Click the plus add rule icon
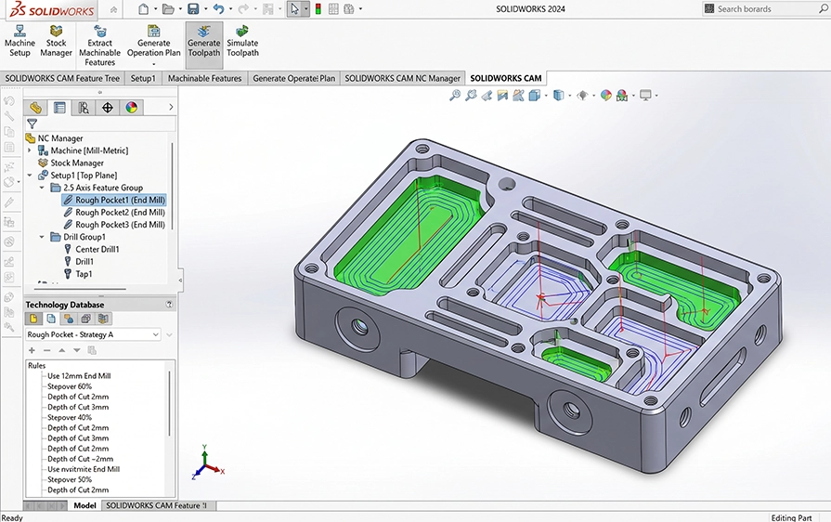Image resolution: width=831 pixels, height=522 pixels. (32, 350)
